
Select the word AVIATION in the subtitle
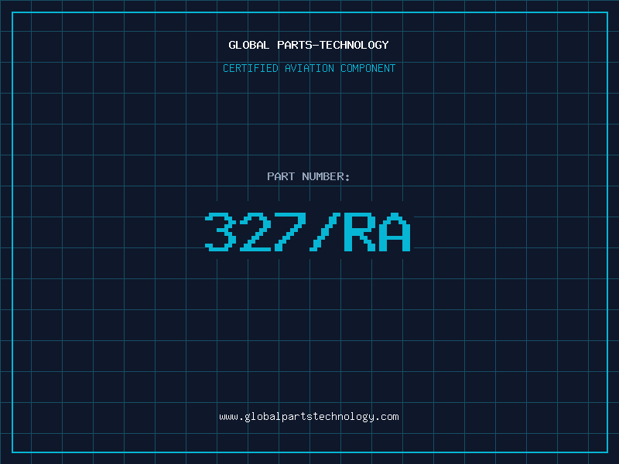pos(309,68)
